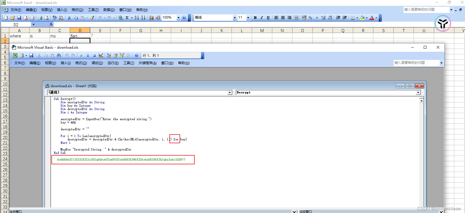Open Project Explorer icon in VBA toolbar
The width and height of the screenshot is (465, 213).
[x=109, y=56]
